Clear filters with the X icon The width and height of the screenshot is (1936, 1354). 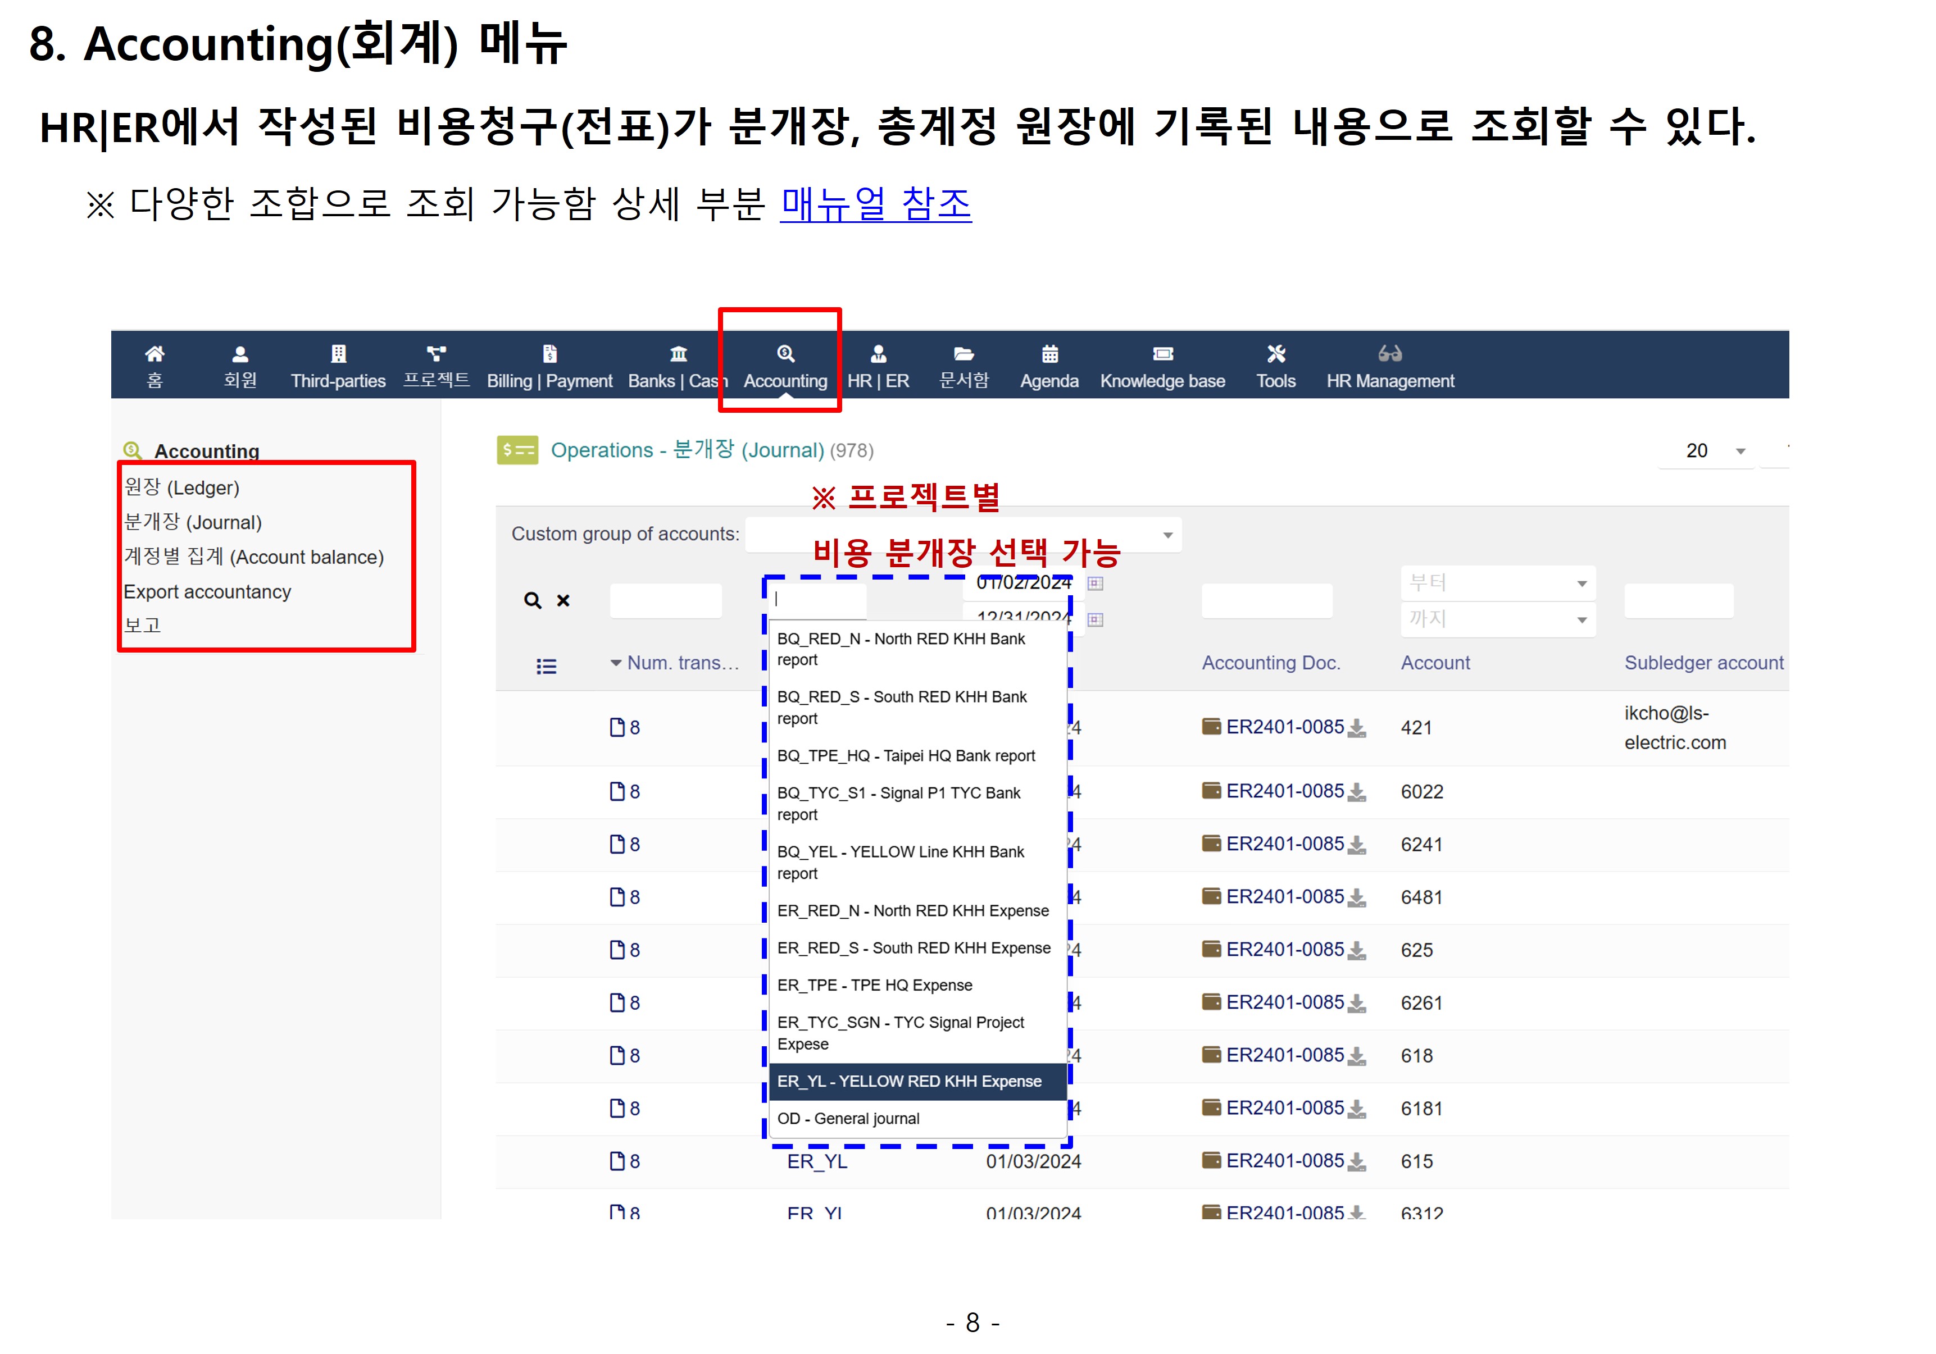coord(563,600)
